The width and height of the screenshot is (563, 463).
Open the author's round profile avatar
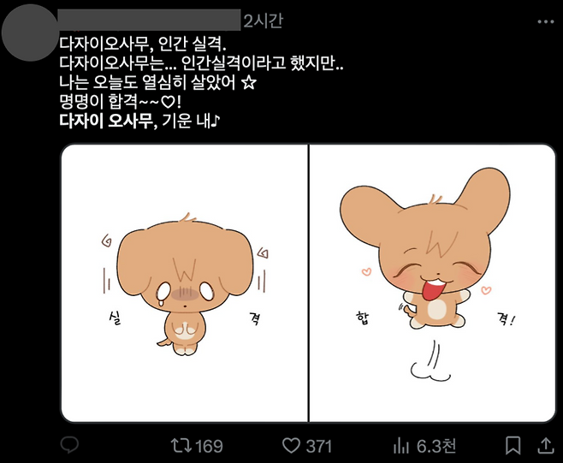click(30, 33)
